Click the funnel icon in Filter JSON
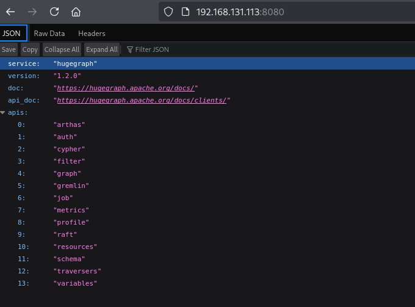This screenshot has height=307, width=415. [x=129, y=49]
